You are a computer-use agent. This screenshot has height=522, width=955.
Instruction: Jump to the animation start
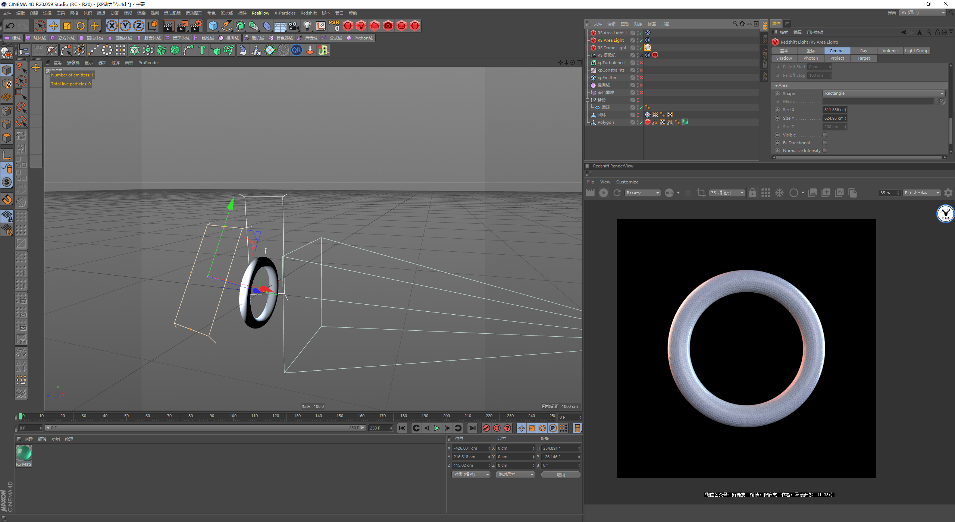click(x=402, y=428)
